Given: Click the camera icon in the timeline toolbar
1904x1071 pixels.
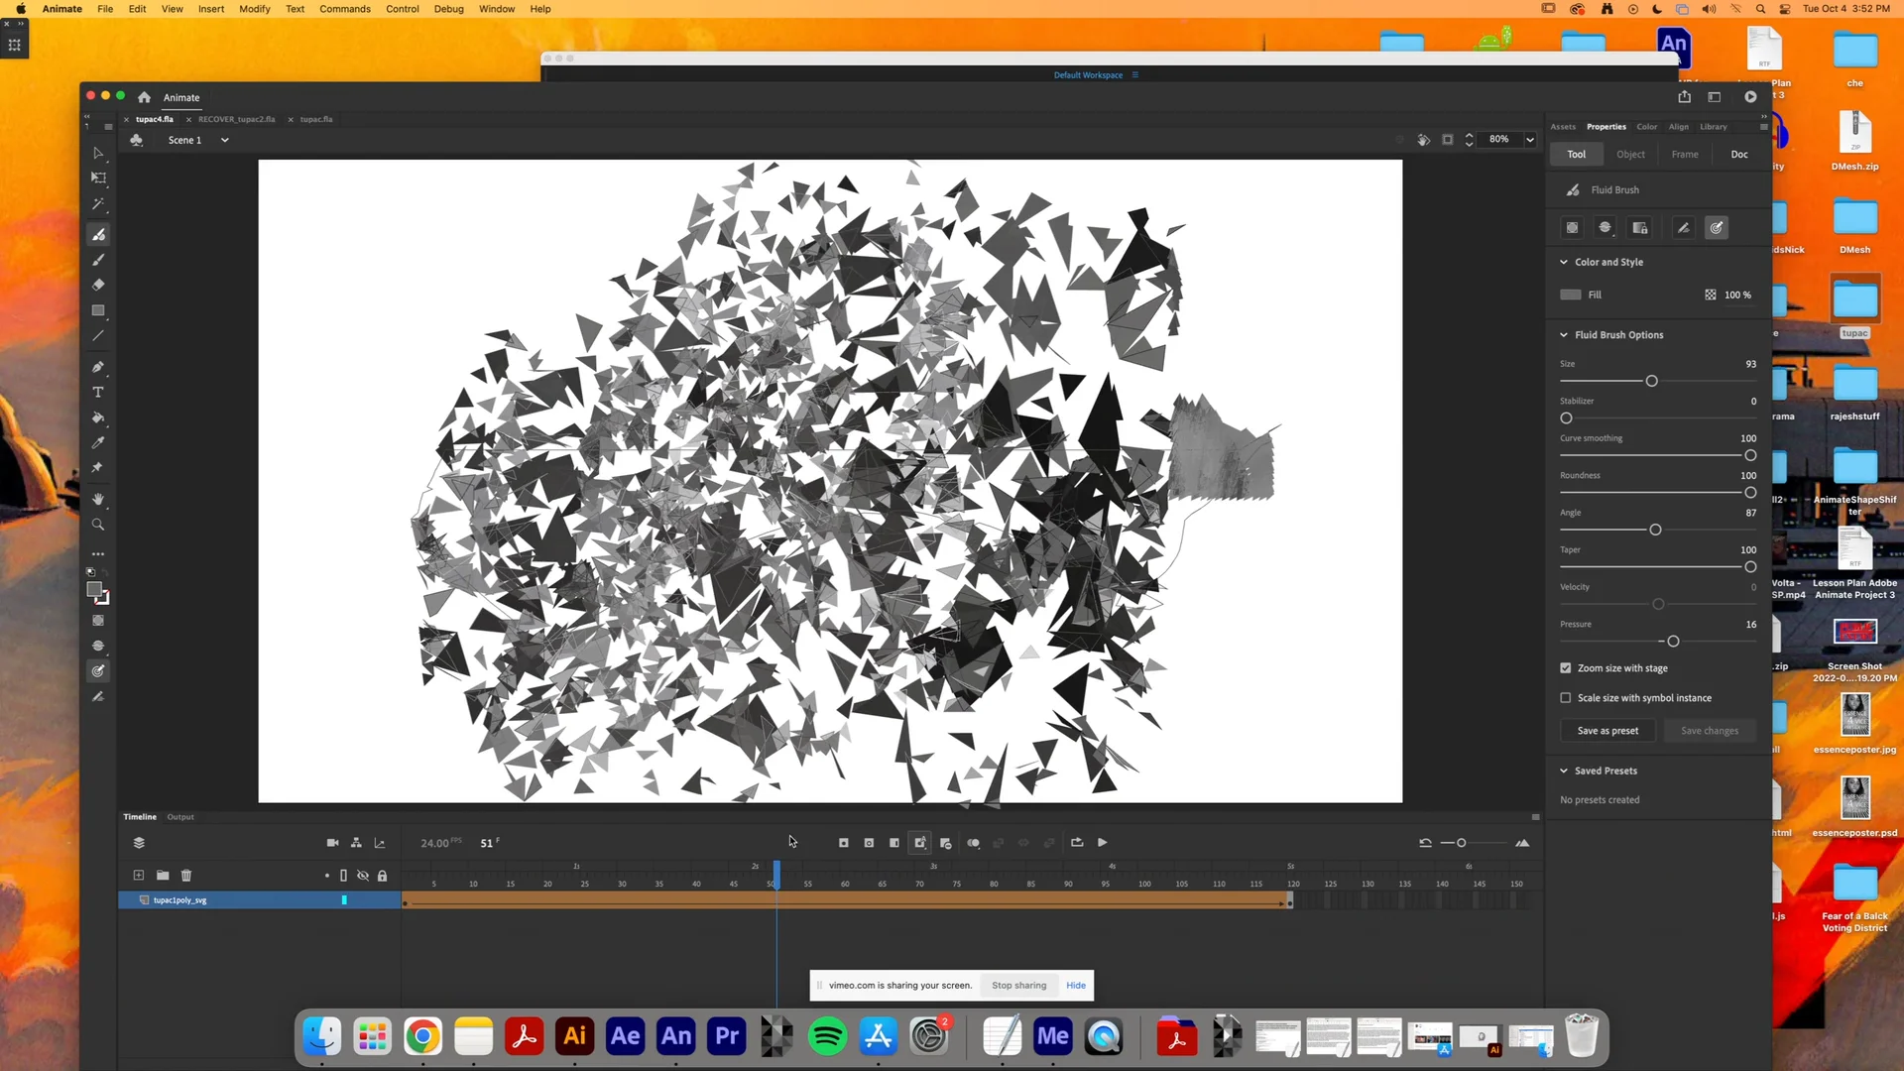Looking at the screenshot, I should [333, 842].
